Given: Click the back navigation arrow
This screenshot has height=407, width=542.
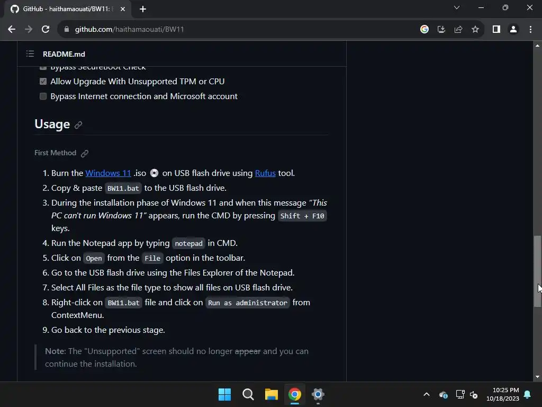Looking at the screenshot, I should [x=12, y=30].
